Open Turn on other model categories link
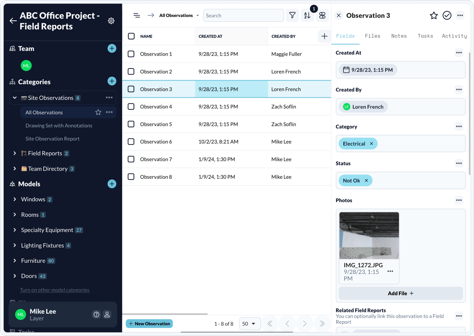Screen dimensions: 474x336 pos(55,290)
